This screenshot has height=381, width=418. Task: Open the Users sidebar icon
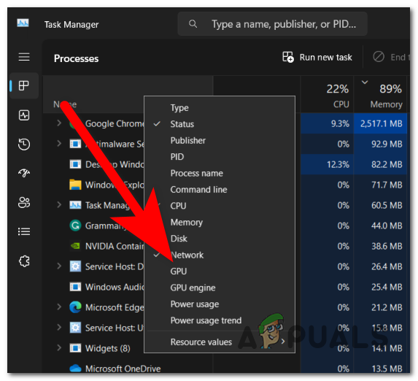point(24,202)
